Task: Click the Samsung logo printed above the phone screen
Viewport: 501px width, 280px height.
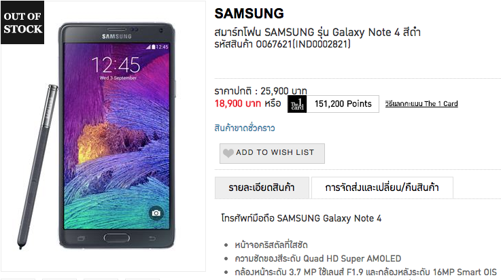Action: [x=117, y=37]
